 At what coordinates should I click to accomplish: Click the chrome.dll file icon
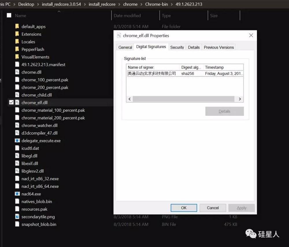17,72
